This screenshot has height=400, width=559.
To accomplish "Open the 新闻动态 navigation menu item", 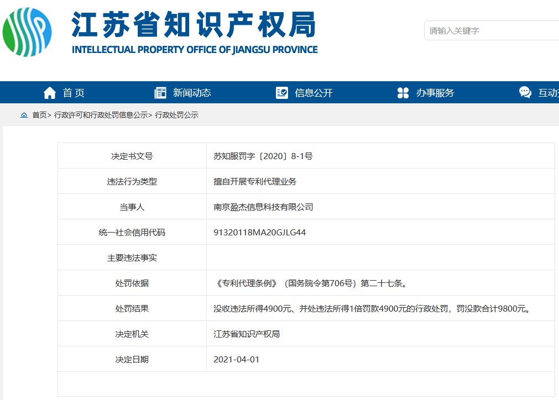I will [x=192, y=93].
